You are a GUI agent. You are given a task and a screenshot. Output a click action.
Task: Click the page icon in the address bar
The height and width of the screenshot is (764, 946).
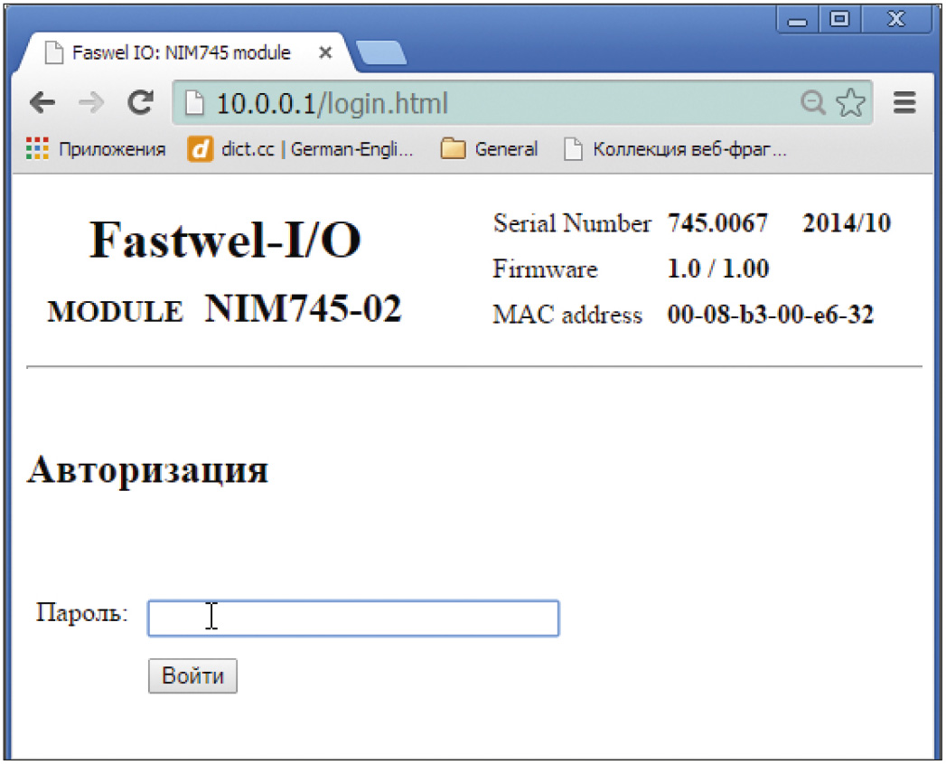(x=194, y=103)
